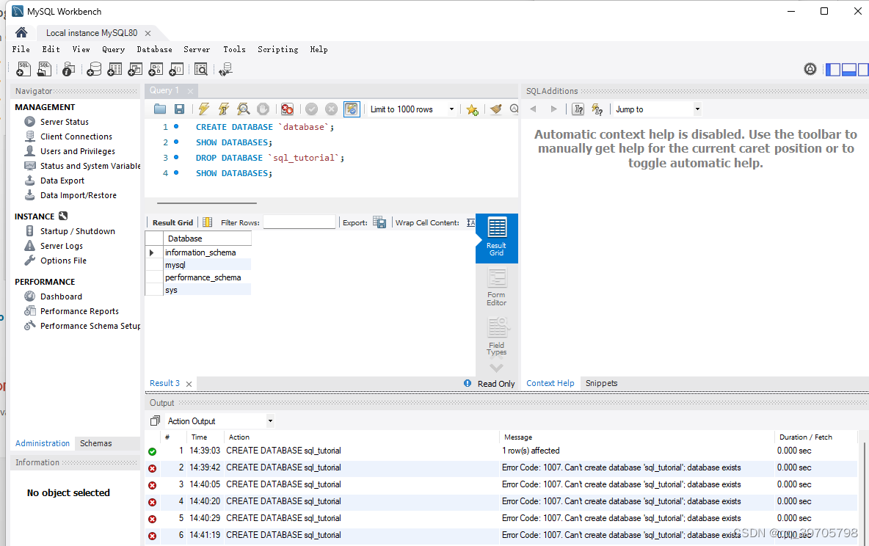The height and width of the screenshot is (546, 869).
Task: Execute the whole script with lightning bolt
Action: tap(204, 109)
